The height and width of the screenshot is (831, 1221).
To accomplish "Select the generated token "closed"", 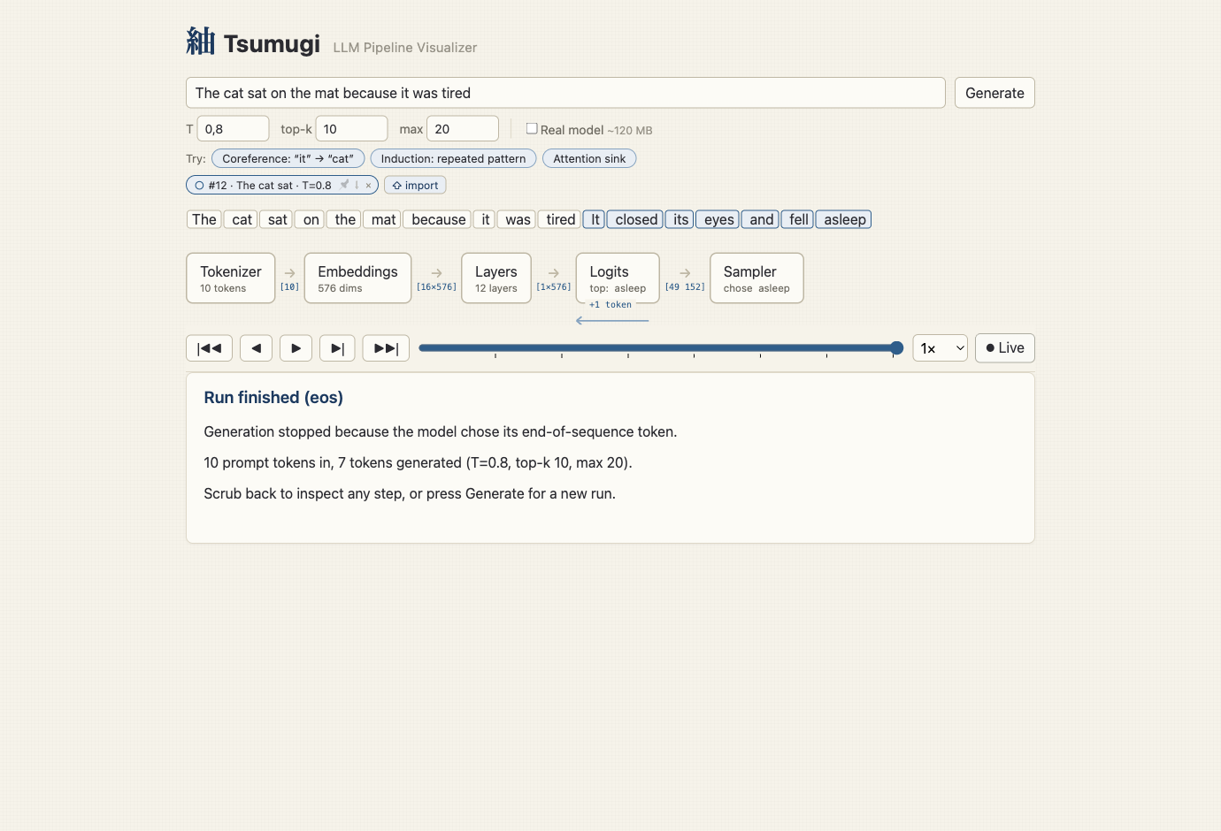I will [636, 219].
